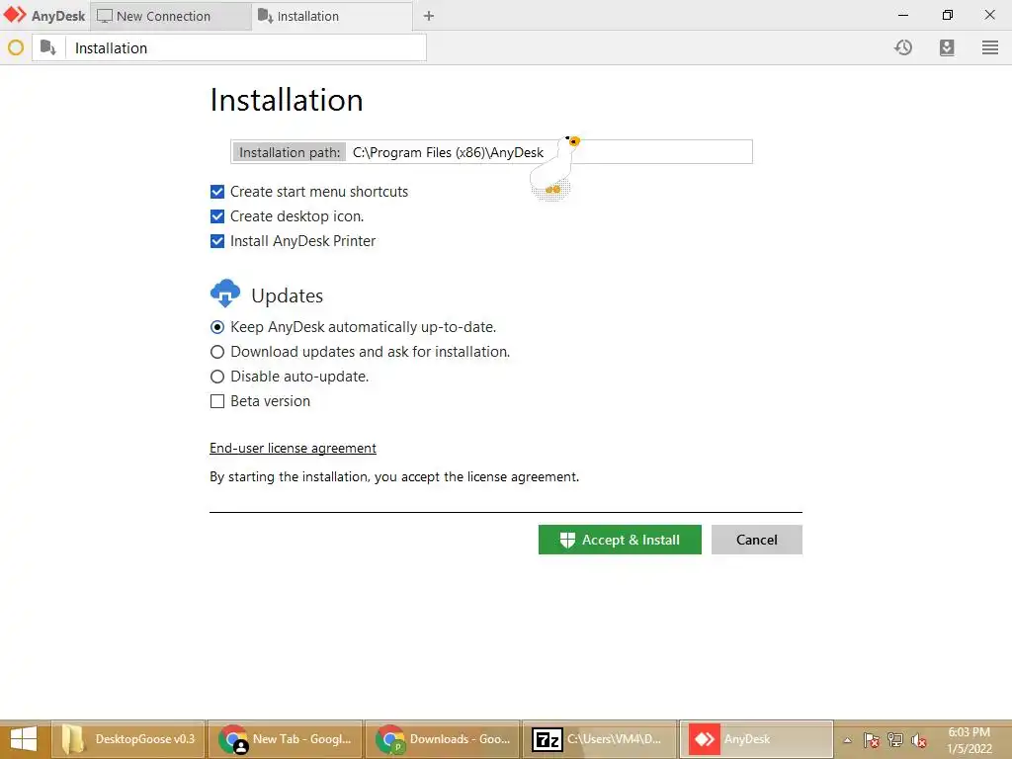Click the Action Center flag tray icon

tap(872, 739)
